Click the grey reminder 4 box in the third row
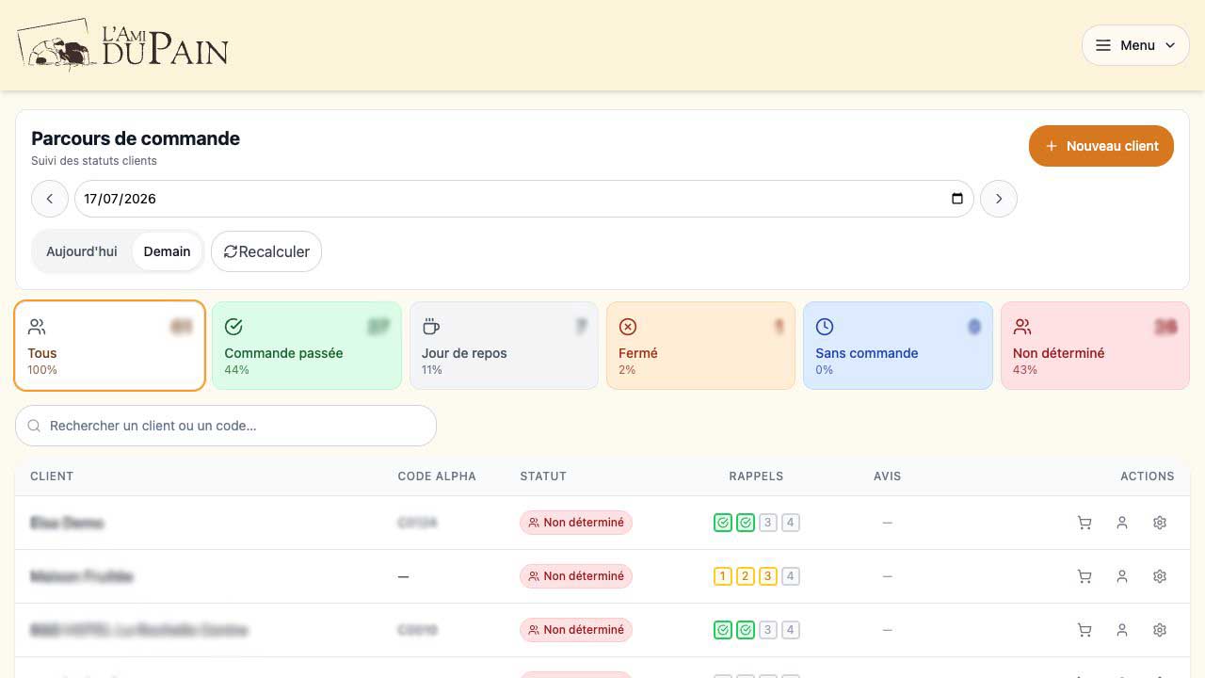The image size is (1205, 678). (791, 630)
